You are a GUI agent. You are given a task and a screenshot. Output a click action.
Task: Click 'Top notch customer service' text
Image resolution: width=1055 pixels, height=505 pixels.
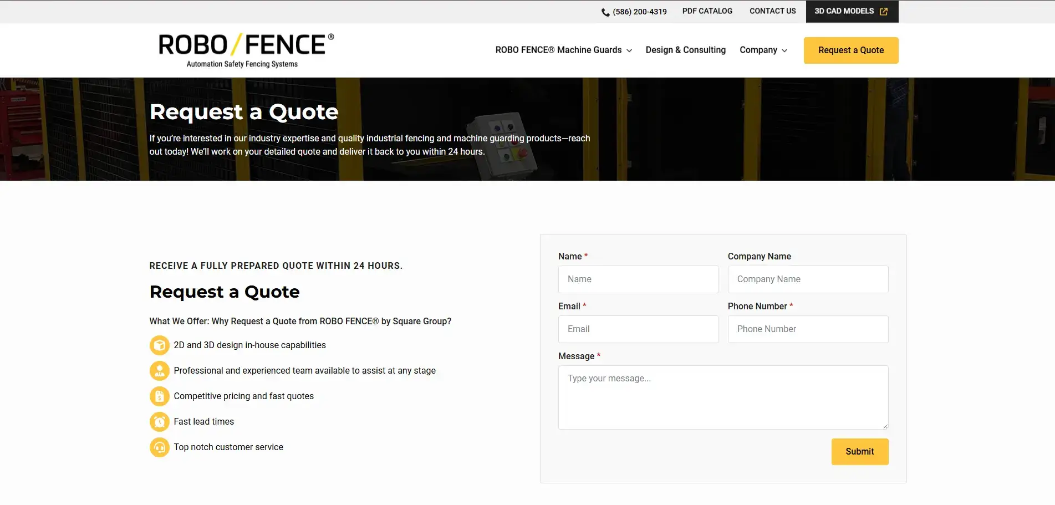pyautogui.click(x=228, y=447)
